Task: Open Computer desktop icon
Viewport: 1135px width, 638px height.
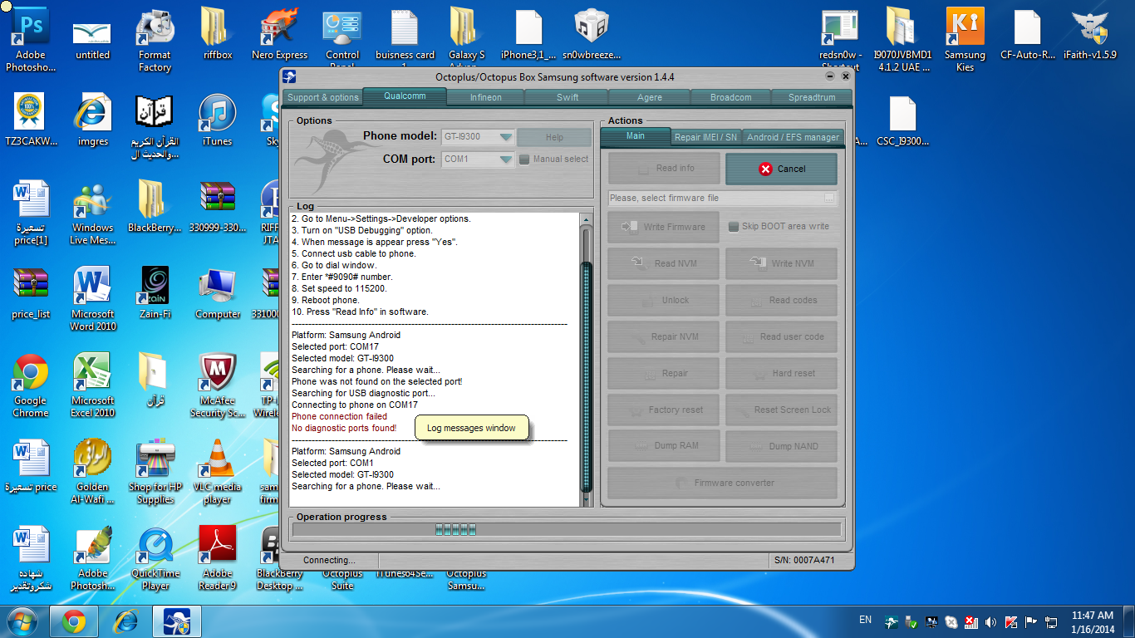Action: pos(217,292)
